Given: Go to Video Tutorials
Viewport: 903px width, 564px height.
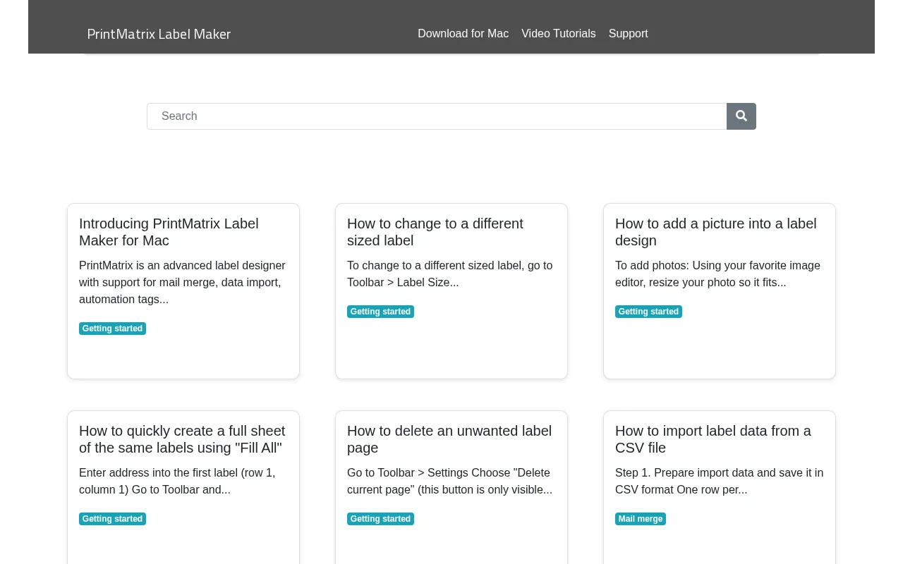Looking at the screenshot, I should tap(559, 34).
